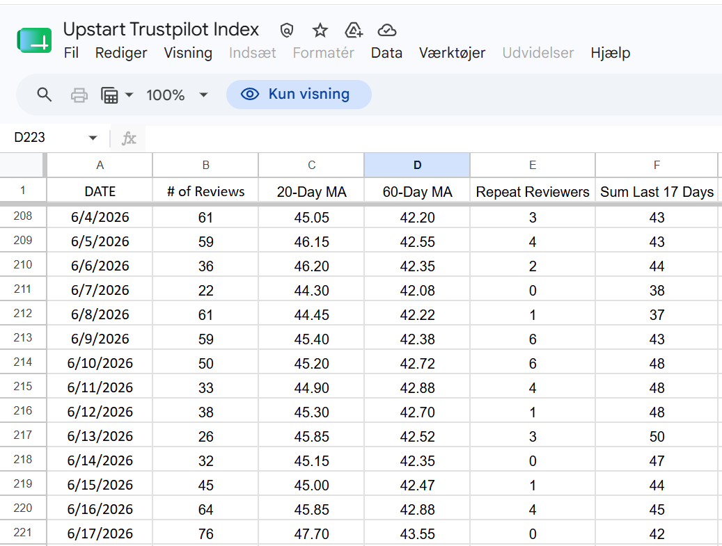
Task: Click the '20-Day MA' header cell
Action: coord(312,191)
